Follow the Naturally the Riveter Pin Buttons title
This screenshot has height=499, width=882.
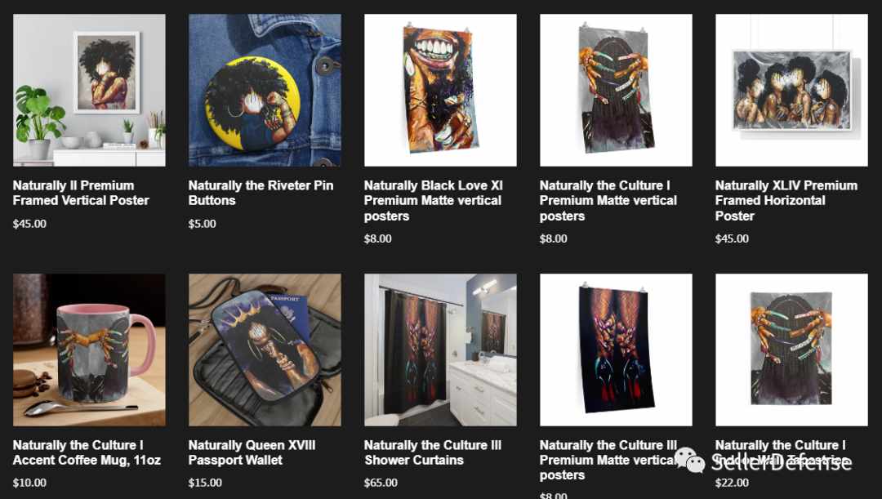tap(261, 193)
